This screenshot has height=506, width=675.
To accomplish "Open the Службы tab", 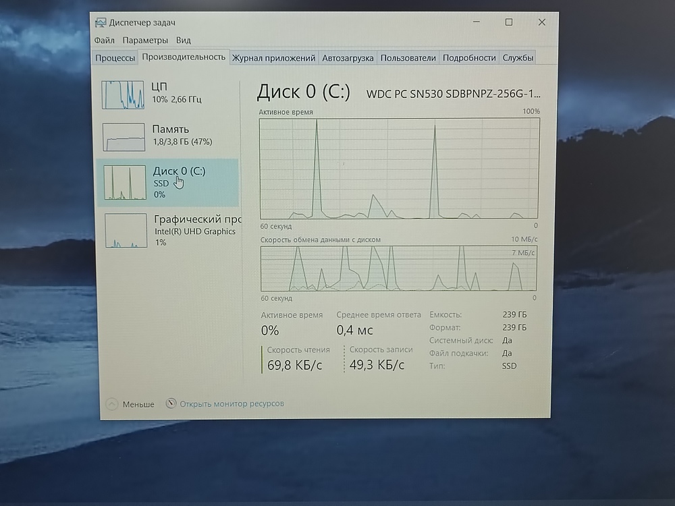I will pyautogui.click(x=518, y=58).
